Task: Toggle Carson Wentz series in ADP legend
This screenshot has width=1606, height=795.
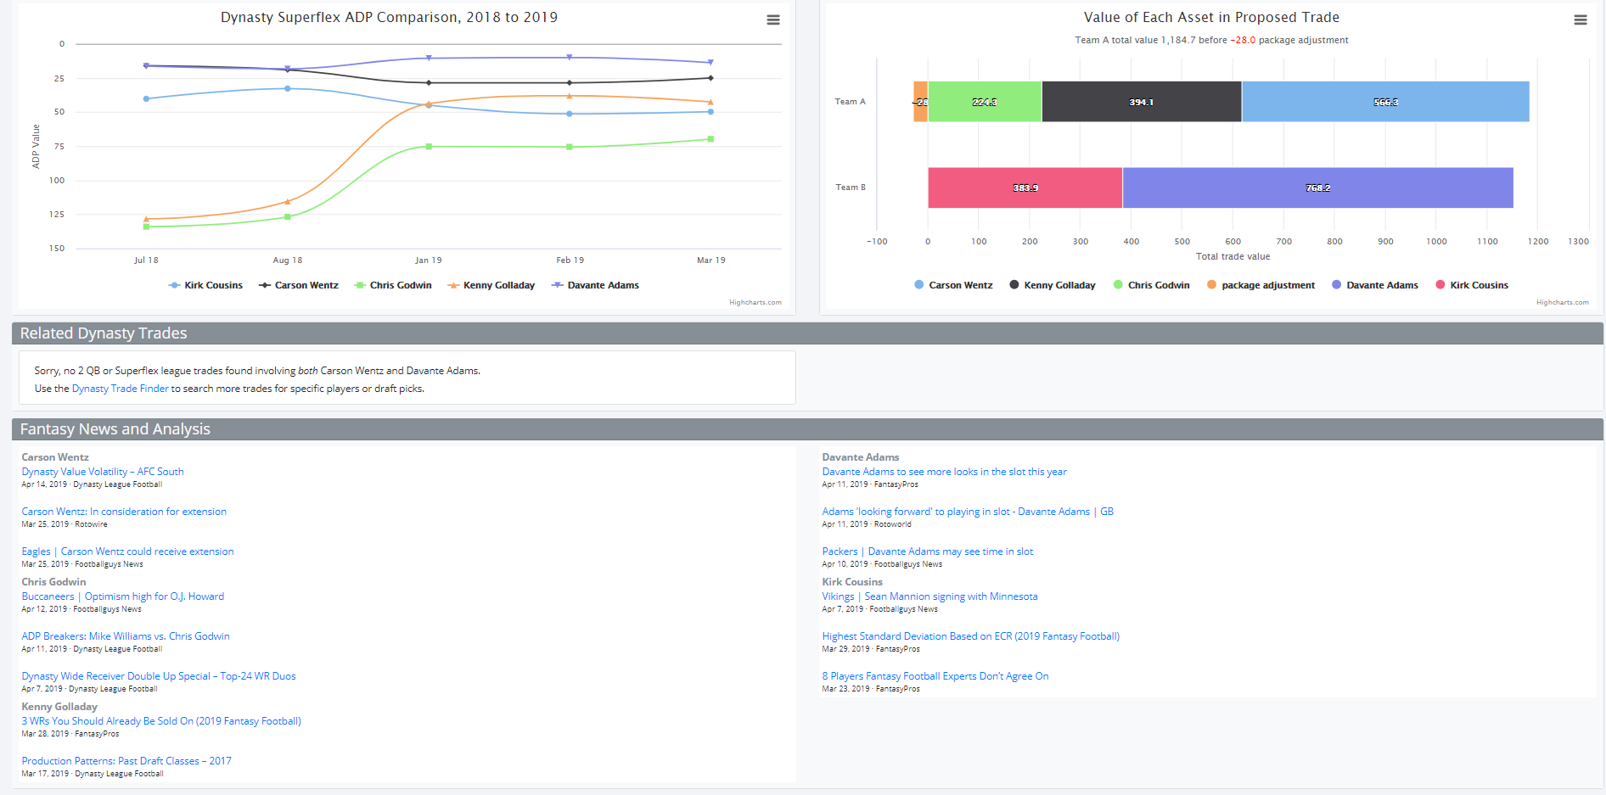Action: (299, 285)
